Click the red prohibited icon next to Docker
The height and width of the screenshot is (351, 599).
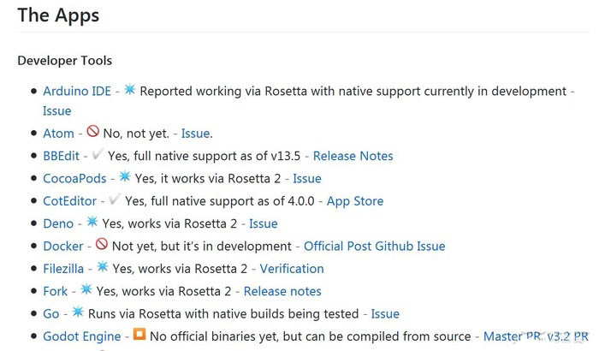pyautogui.click(x=102, y=244)
